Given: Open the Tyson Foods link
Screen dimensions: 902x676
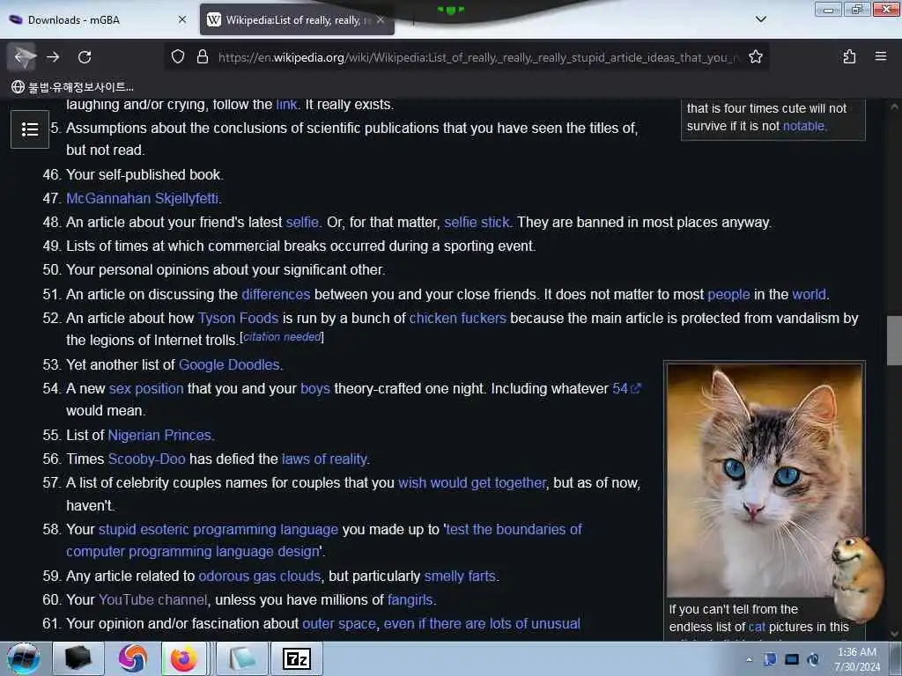Looking at the screenshot, I should pos(238,319).
